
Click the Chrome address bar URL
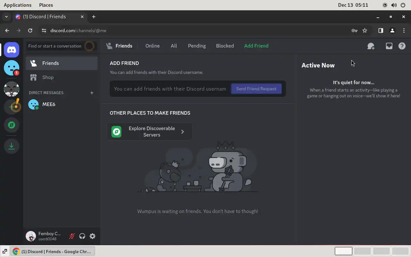78,31
